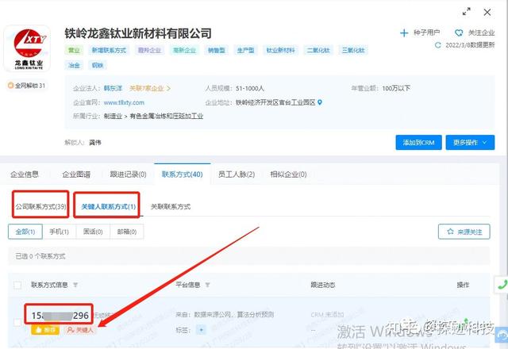The height and width of the screenshot is (349, 508).
Task: Switch to 企业图谱 tab
Action: point(76,174)
